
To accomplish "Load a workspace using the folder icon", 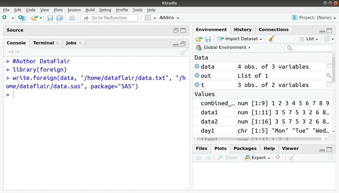I will coord(199,39).
